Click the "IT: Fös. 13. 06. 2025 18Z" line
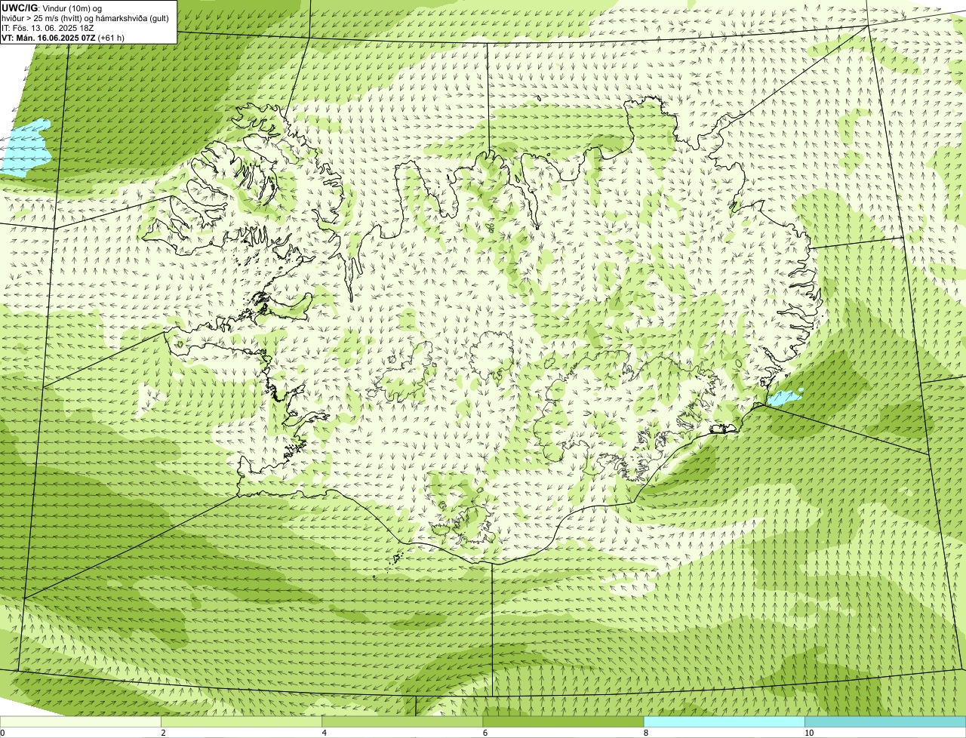Image resolution: width=966 pixels, height=738 pixels. point(48,28)
